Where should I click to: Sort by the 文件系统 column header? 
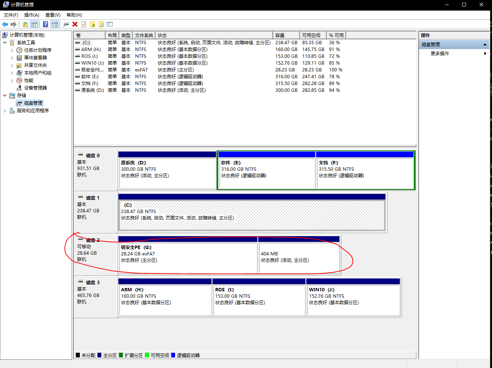pyautogui.click(x=144, y=35)
